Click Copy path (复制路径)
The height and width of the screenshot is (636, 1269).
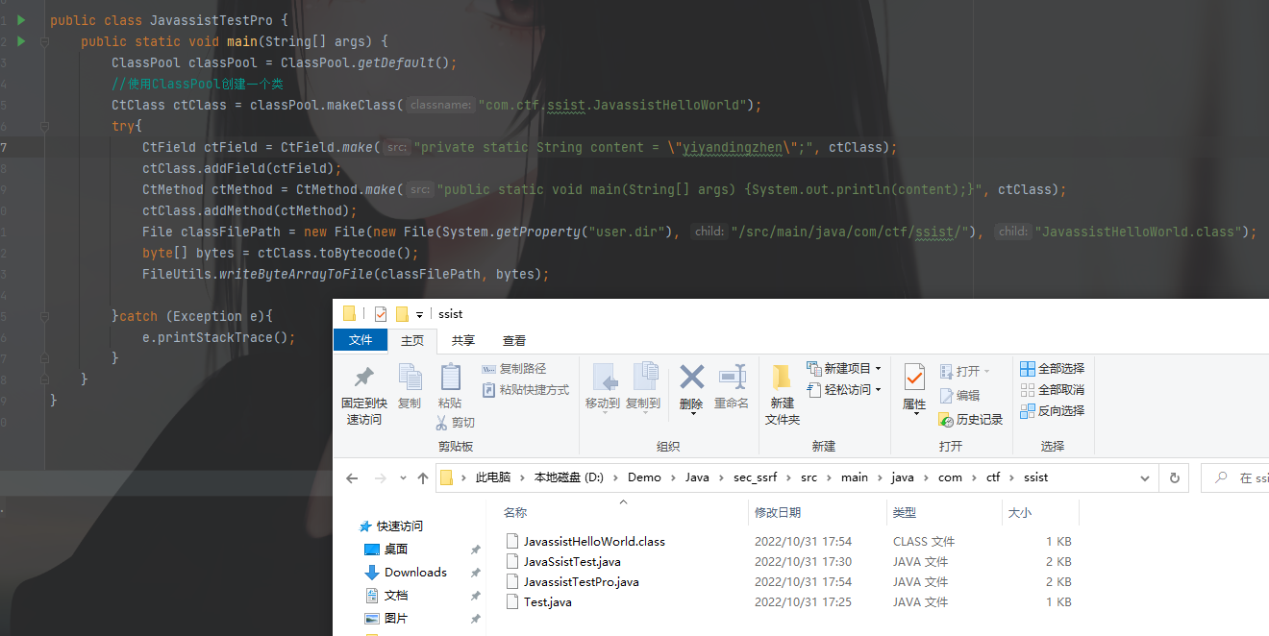[513, 369]
